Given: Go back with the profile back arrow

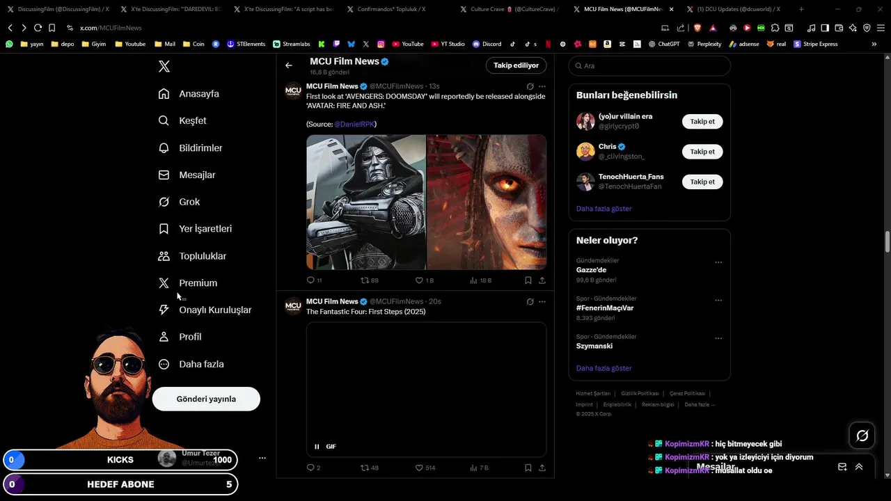Looking at the screenshot, I should [x=289, y=65].
